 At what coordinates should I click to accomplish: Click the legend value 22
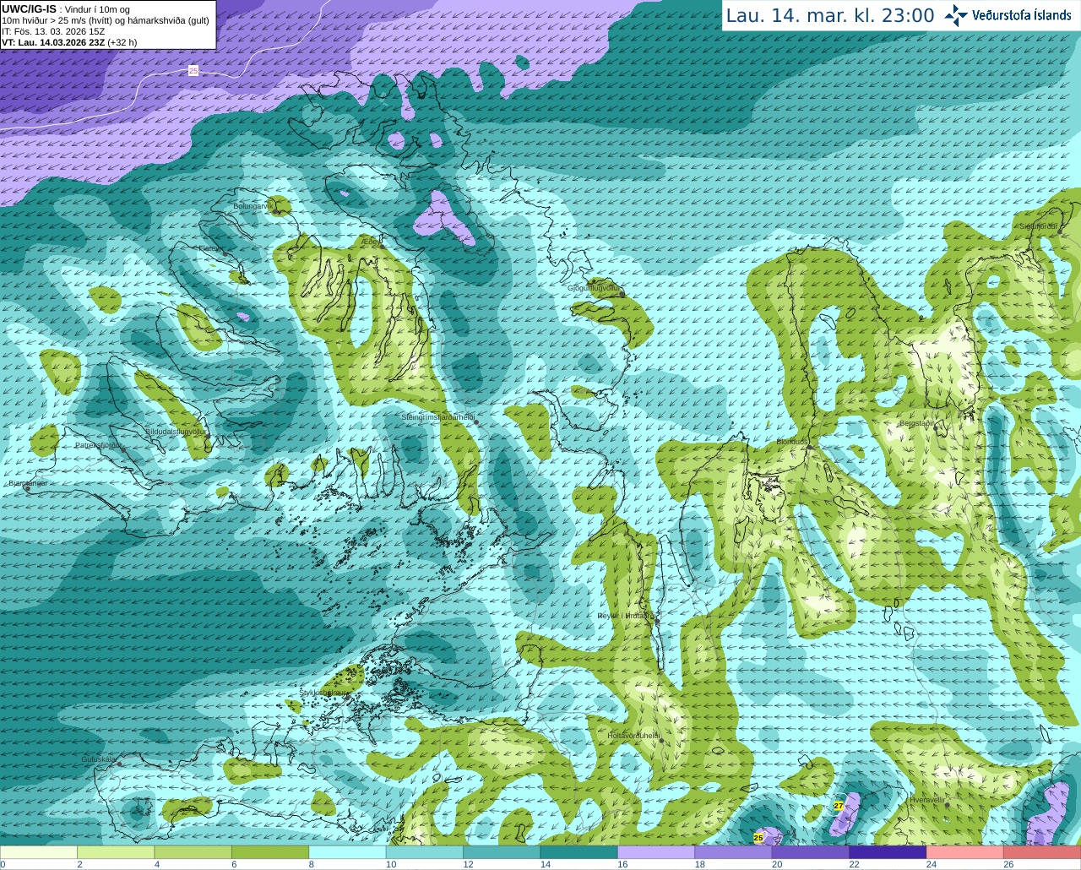coord(854,864)
